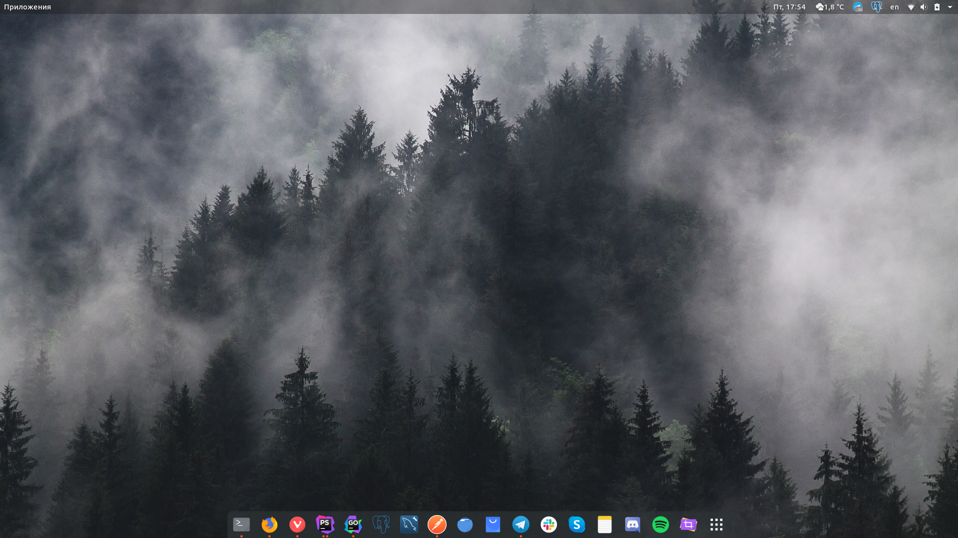The height and width of the screenshot is (538, 958).
Task: Open the weather indicator showing 1,8 °C
Action: pos(830,7)
